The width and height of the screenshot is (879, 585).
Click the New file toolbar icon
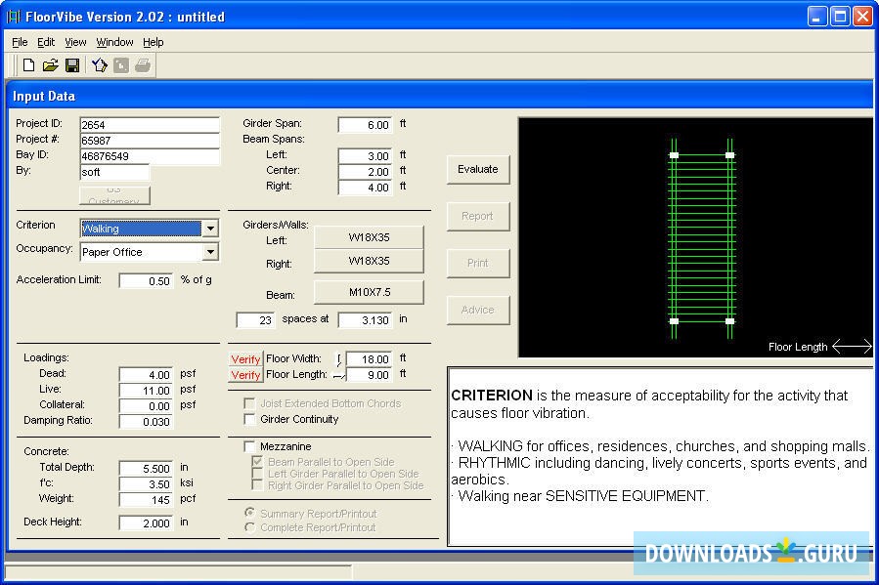[28, 65]
